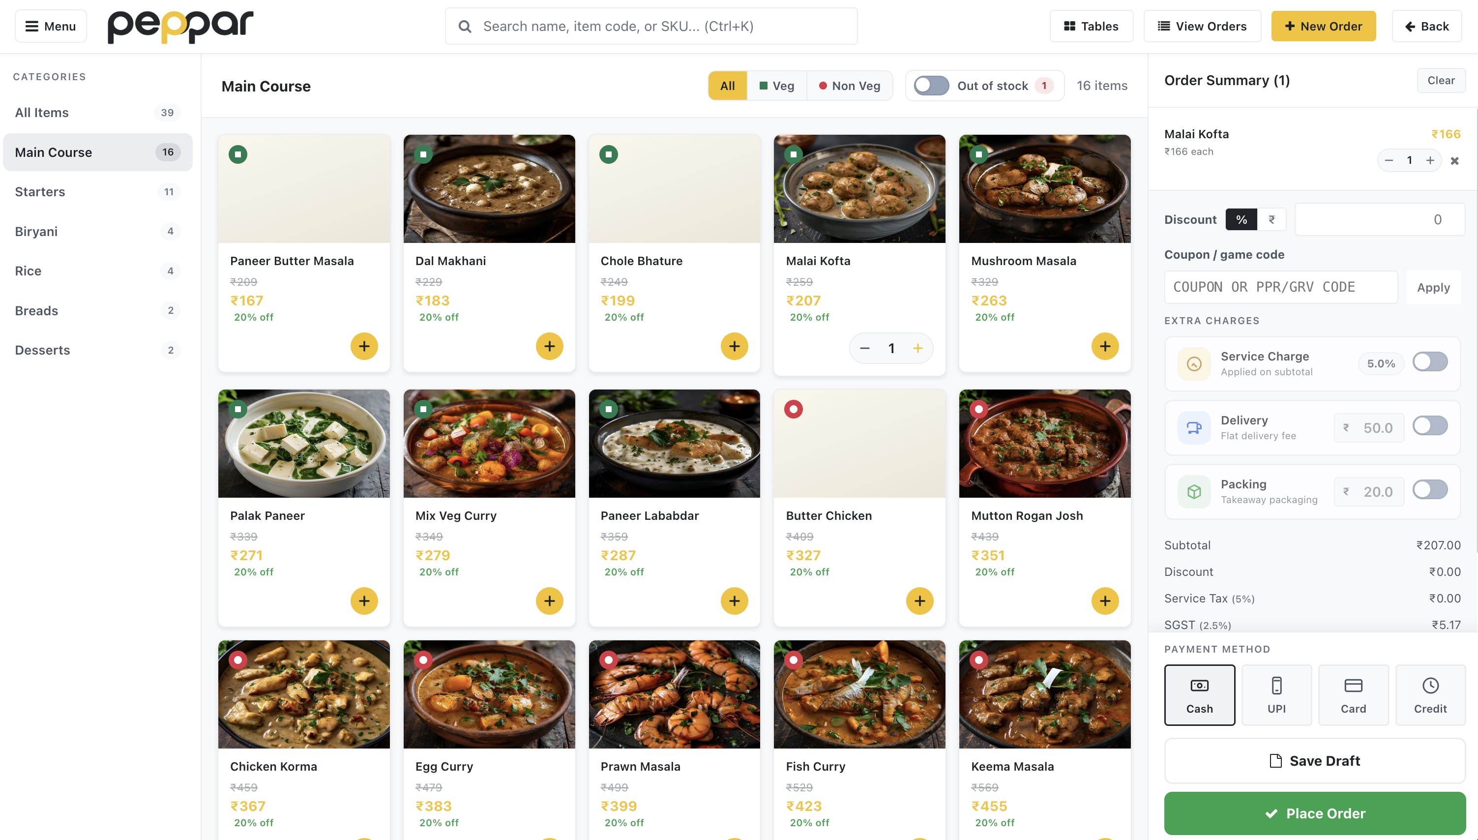Increase Malai Kofta quantity in Order Summary
Image resolution: width=1478 pixels, height=840 pixels.
tap(1430, 160)
